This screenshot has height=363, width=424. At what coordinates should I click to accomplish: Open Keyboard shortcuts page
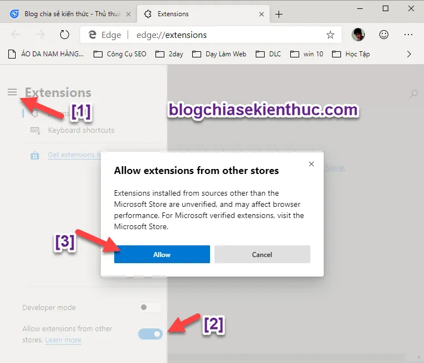point(81,130)
